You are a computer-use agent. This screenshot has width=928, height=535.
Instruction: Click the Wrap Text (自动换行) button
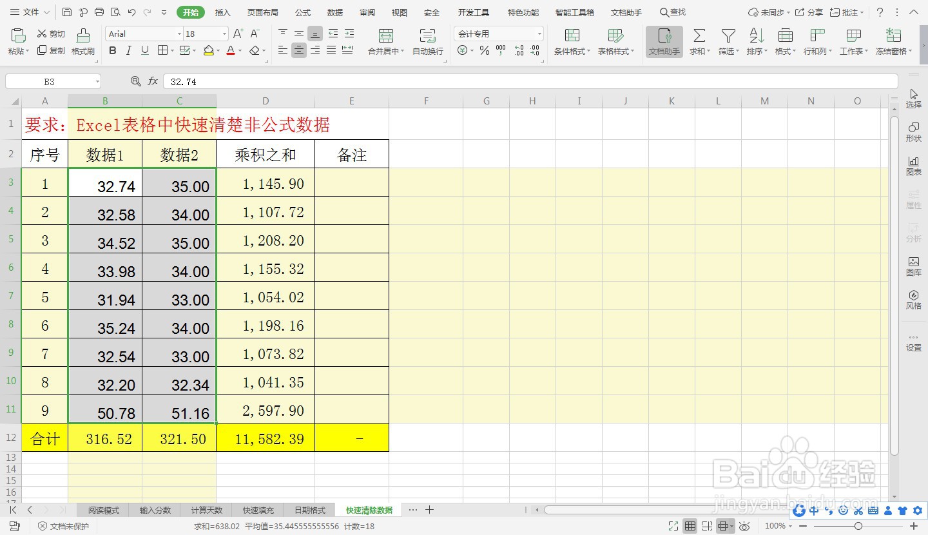click(x=428, y=42)
